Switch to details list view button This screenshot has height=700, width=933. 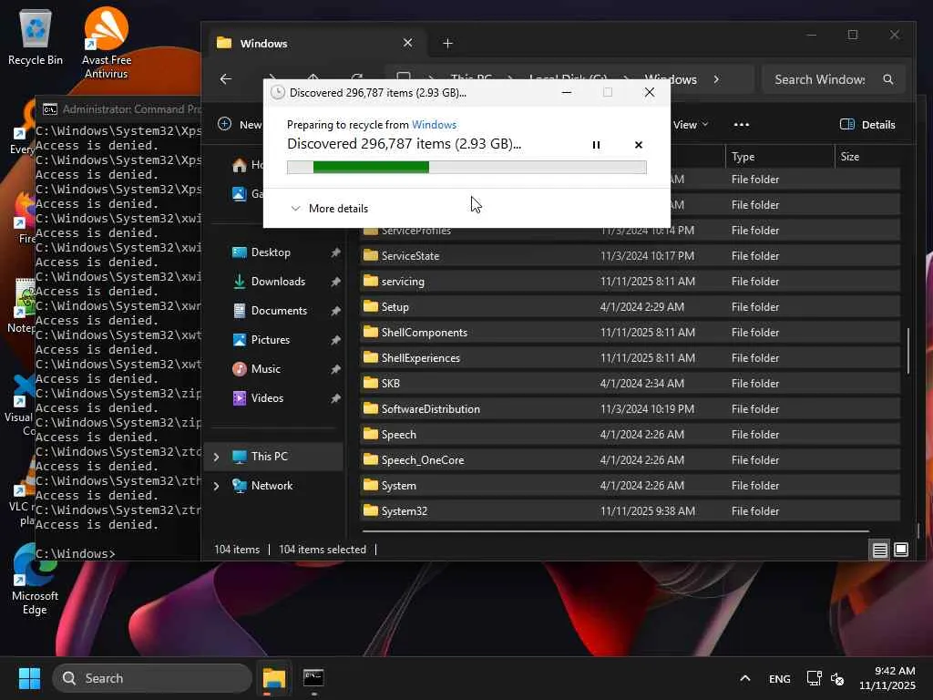pyautogui.click(x=879, y=550)
